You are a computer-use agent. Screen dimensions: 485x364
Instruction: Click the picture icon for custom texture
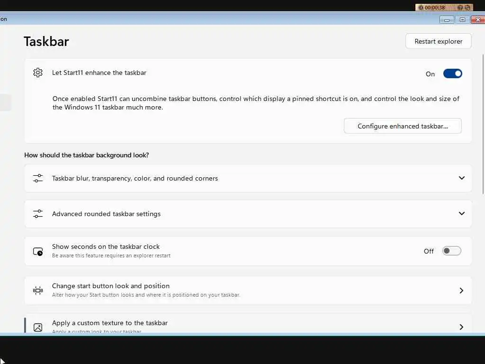click(x=38, y=327)
